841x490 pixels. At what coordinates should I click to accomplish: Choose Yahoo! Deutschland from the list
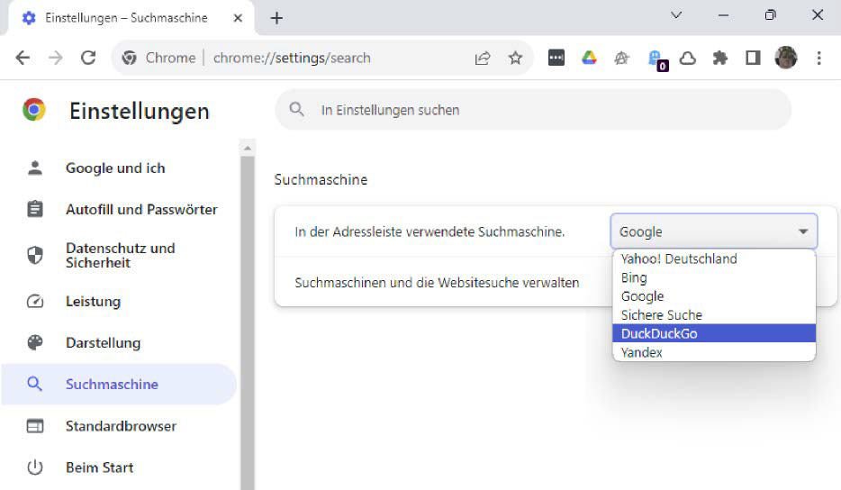click(714, 259)
